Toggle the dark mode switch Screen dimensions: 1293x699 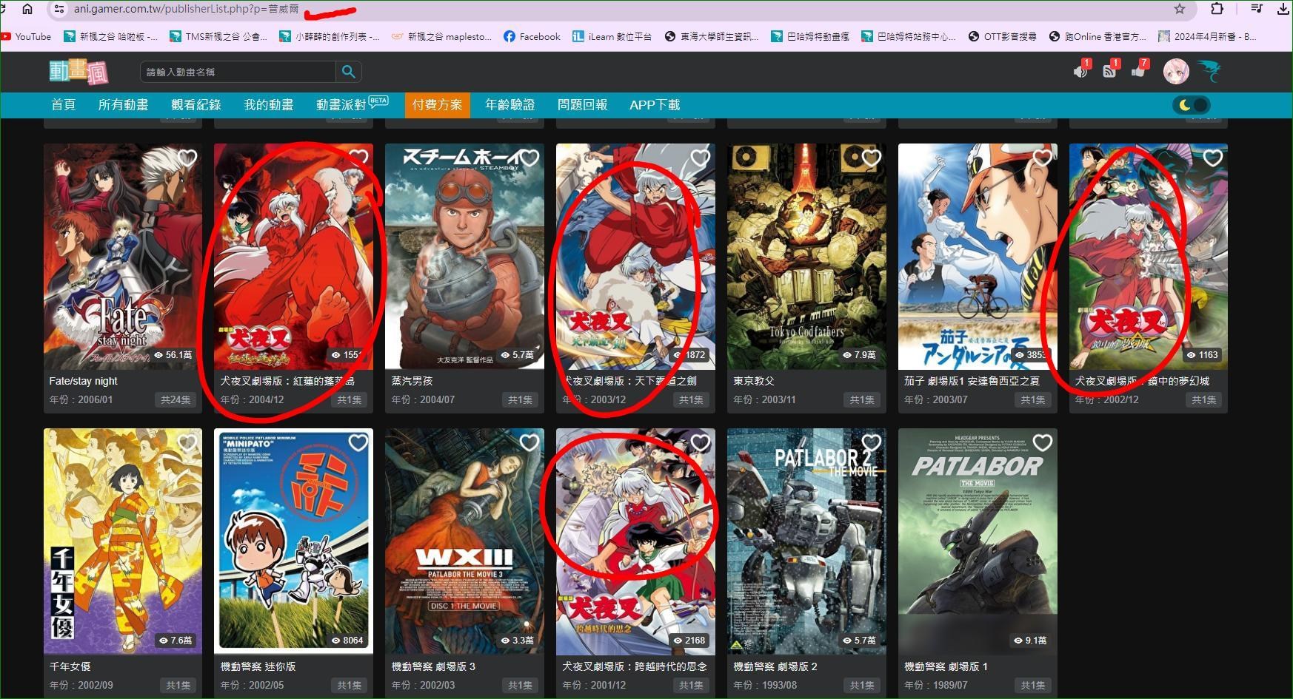click(1192, 105)
